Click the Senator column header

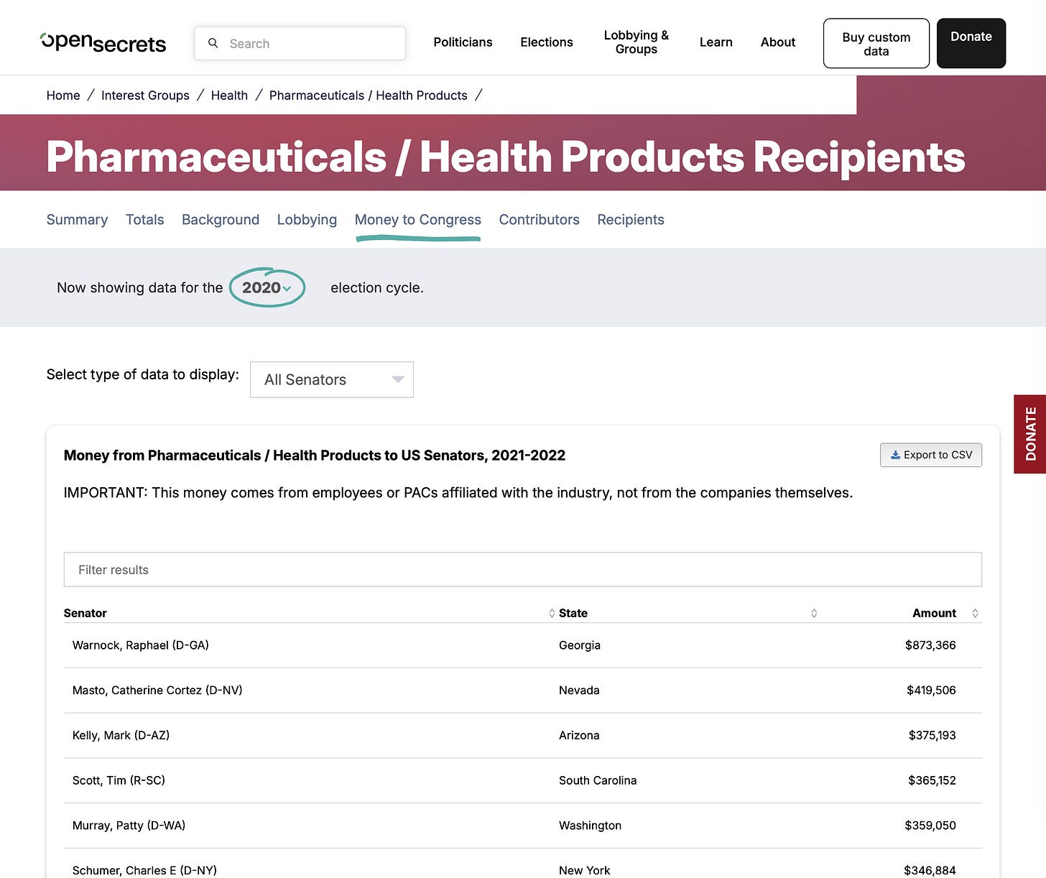coord(85,613)
